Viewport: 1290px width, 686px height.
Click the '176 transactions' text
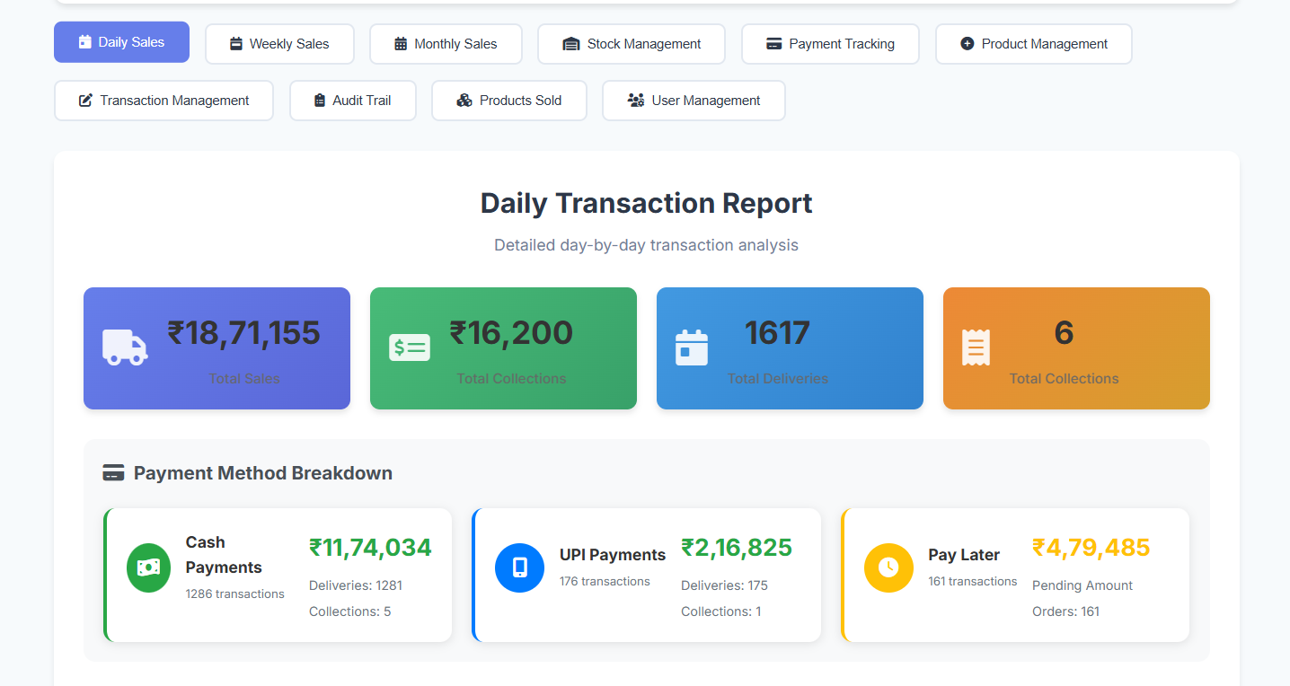[x=605, y=581]
